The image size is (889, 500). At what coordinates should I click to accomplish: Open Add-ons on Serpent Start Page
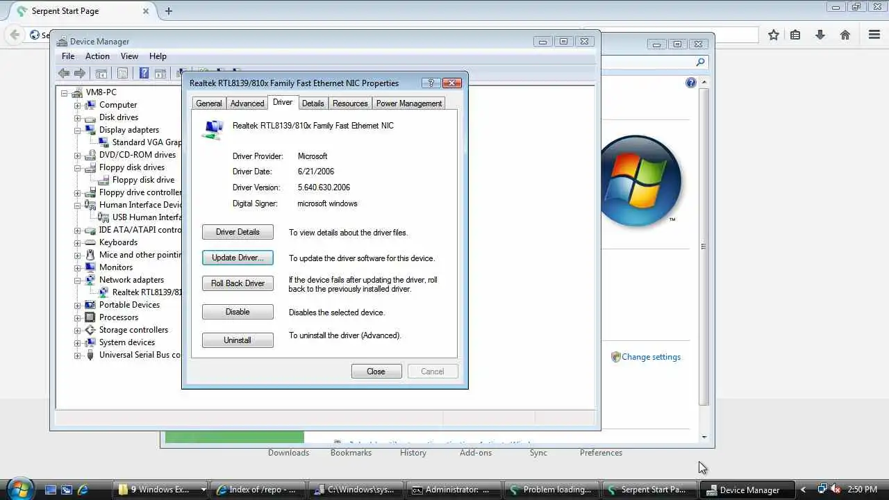(x=476, y=453)
